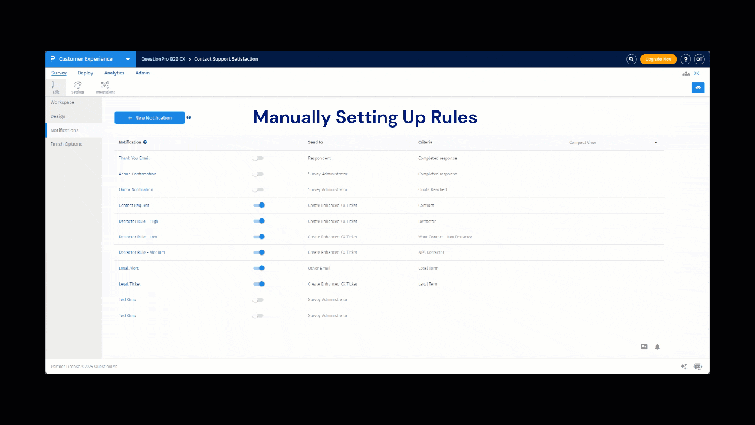Expand the Compact View dropdown
This screenshot has height=425, width=755.
(x=613, y=142)
